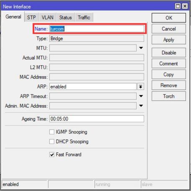The width and height of the screenshot is (191, 191).
Task: Close the New Interface dialog
Action: 185,6
